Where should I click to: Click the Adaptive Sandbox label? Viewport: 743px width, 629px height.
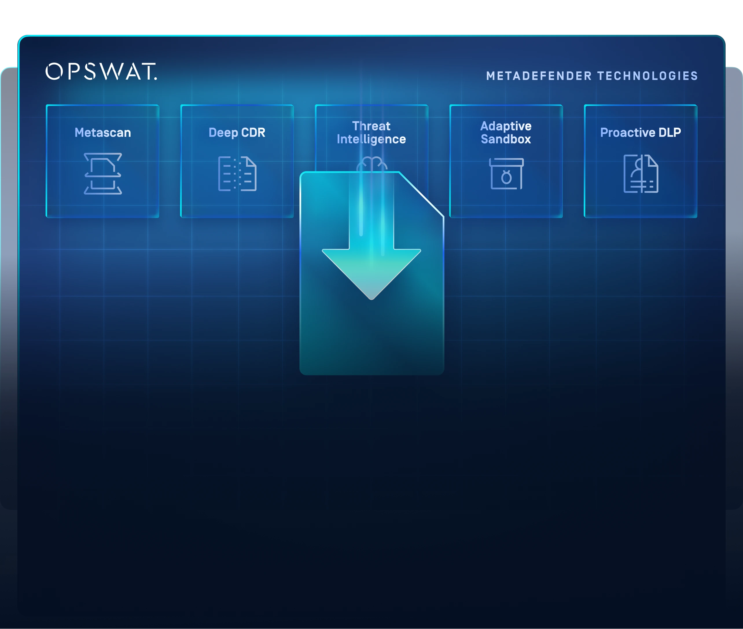point(506,133)
